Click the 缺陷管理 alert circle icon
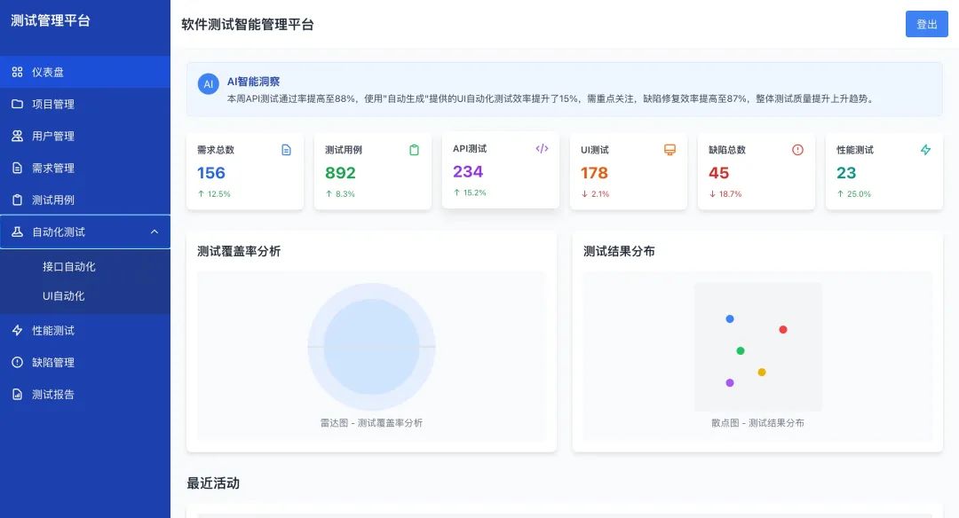The image size is (959, 518). [17, 362]
